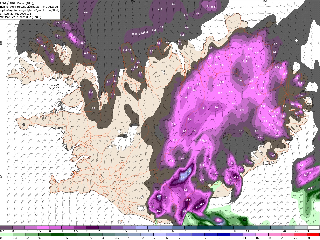Pick the orchid 0.4 swatch in the purple scale

[31, 228]
